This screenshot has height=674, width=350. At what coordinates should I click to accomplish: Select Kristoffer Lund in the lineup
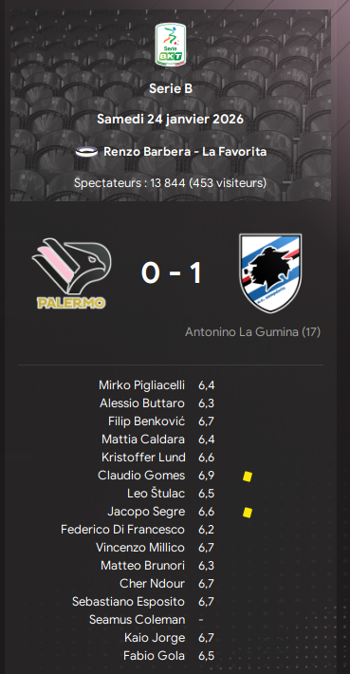click(x=143, y=458)
